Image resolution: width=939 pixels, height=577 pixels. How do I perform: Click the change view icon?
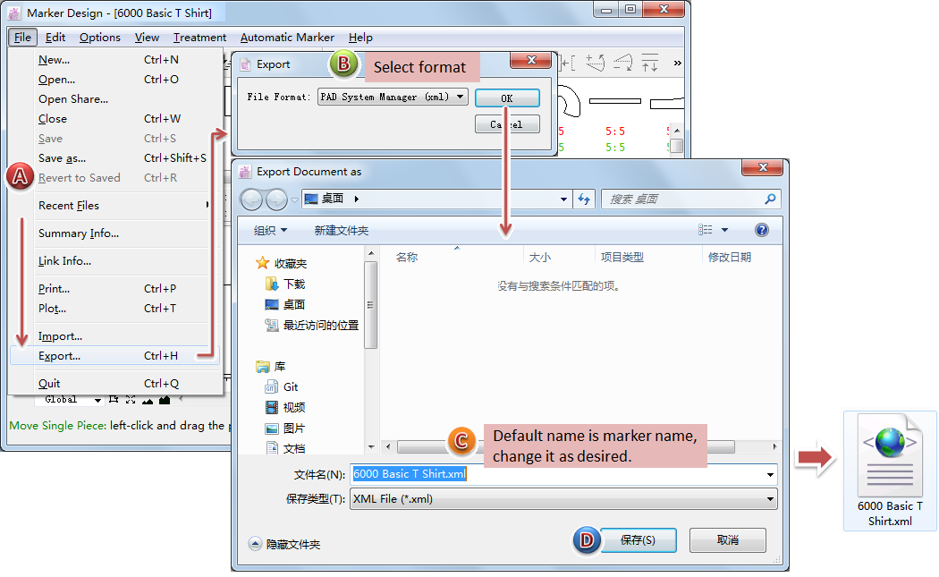pos(706,230)
